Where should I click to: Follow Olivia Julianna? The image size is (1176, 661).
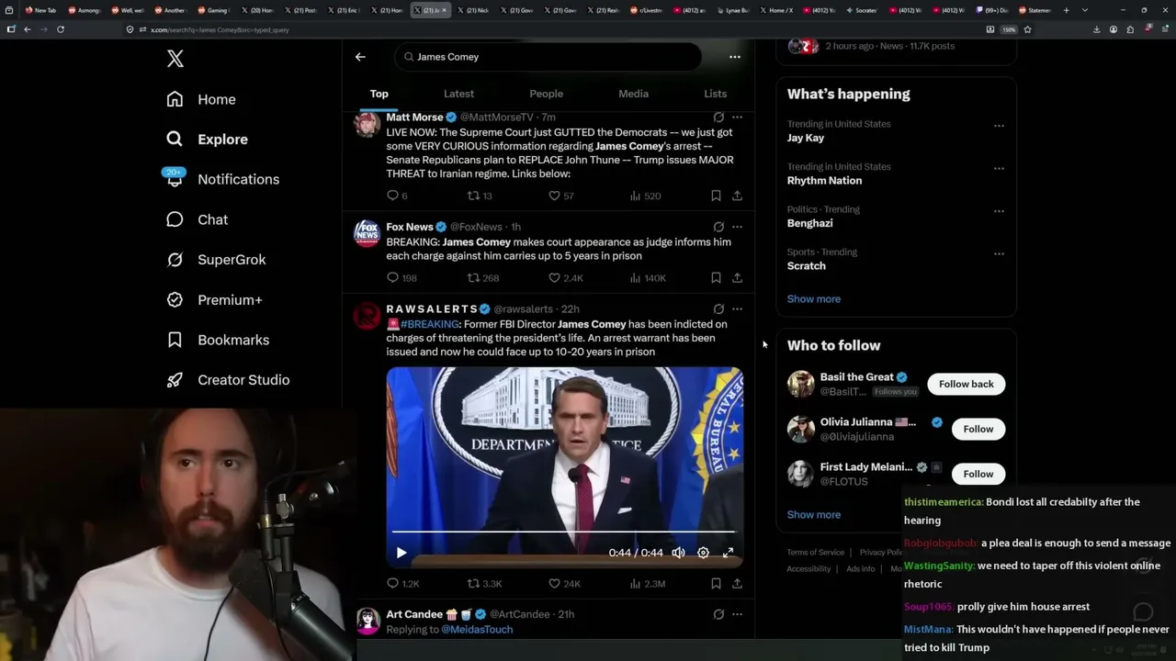pos(978,429)
